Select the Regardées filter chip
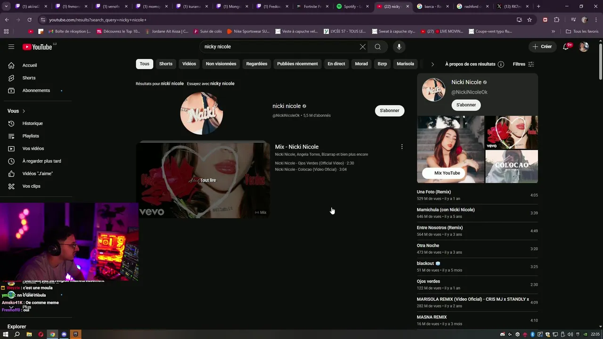This screenshot has height=339, width=603. (x=257, y=64)
